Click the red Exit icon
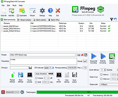This screenshot has height=98, width=118. 58,11
